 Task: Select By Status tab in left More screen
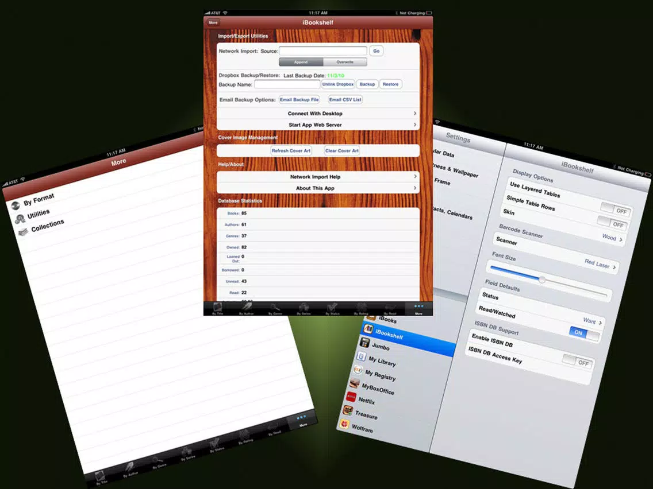216,446
